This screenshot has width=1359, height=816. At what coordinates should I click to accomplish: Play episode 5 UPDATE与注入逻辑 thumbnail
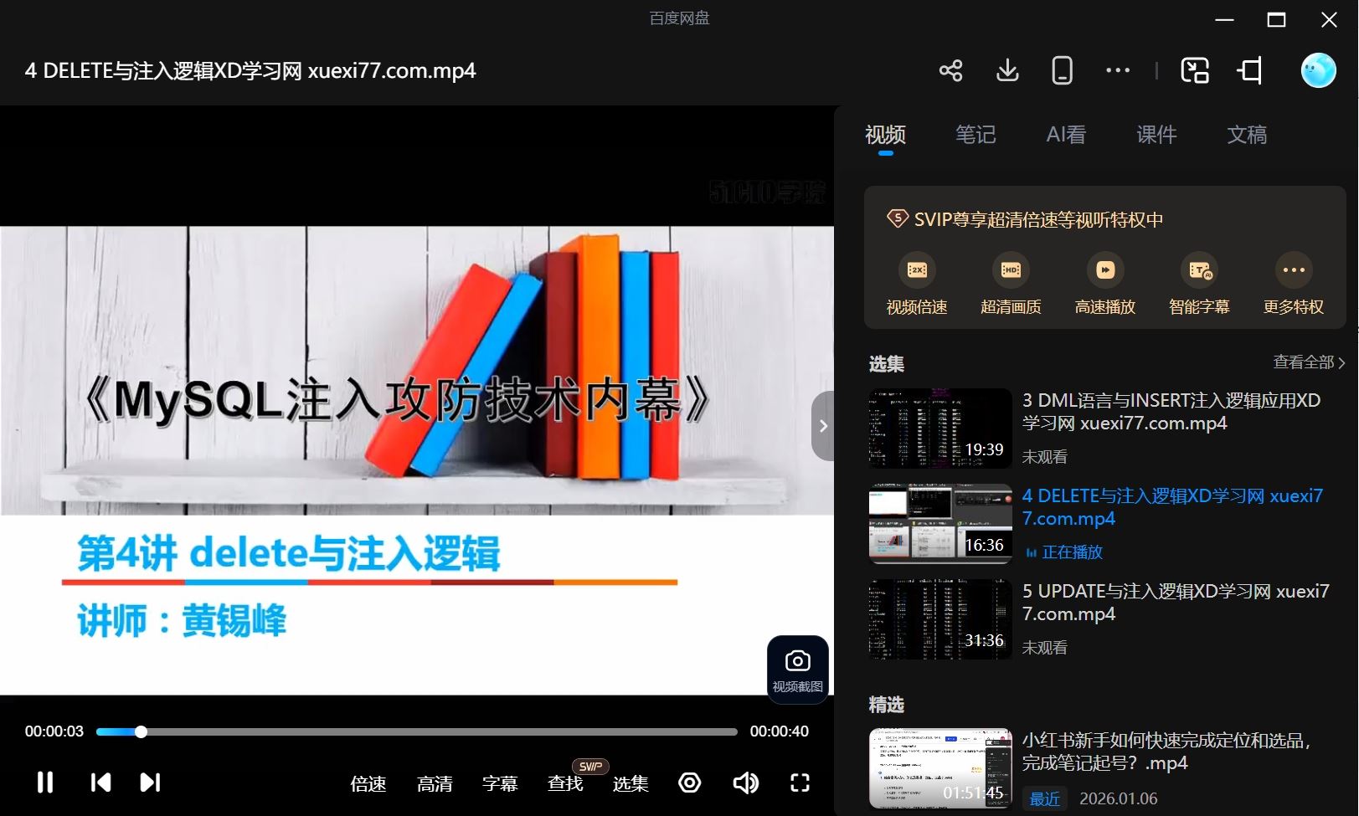(939, 618)
